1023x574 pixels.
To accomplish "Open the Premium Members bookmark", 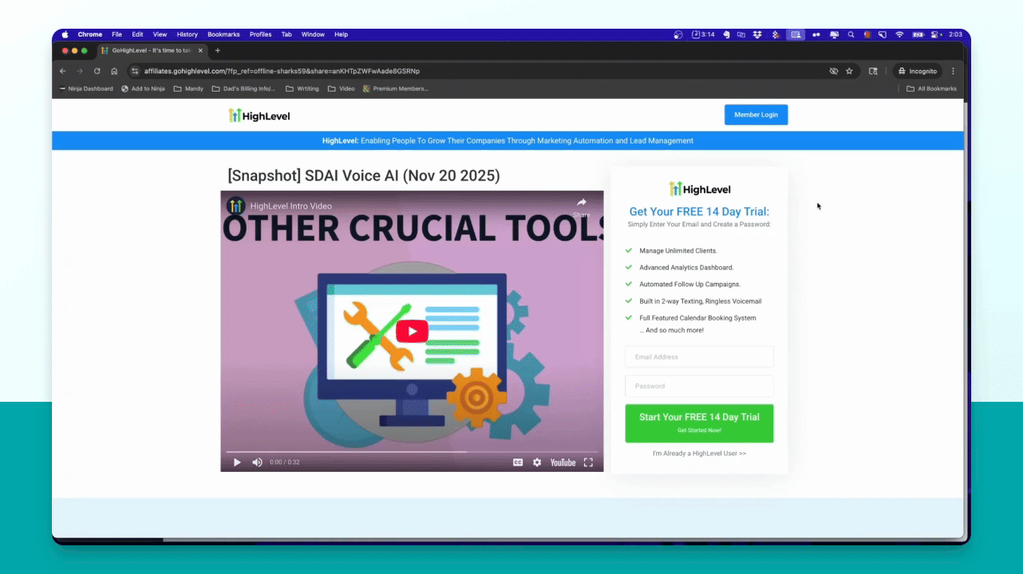I will (396, 88).
